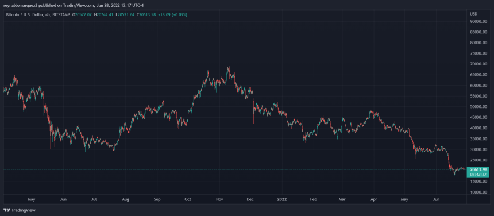This screenshot has height=216, width=494.
Task: Click the USD currency label
Action: tap(473, 14)
